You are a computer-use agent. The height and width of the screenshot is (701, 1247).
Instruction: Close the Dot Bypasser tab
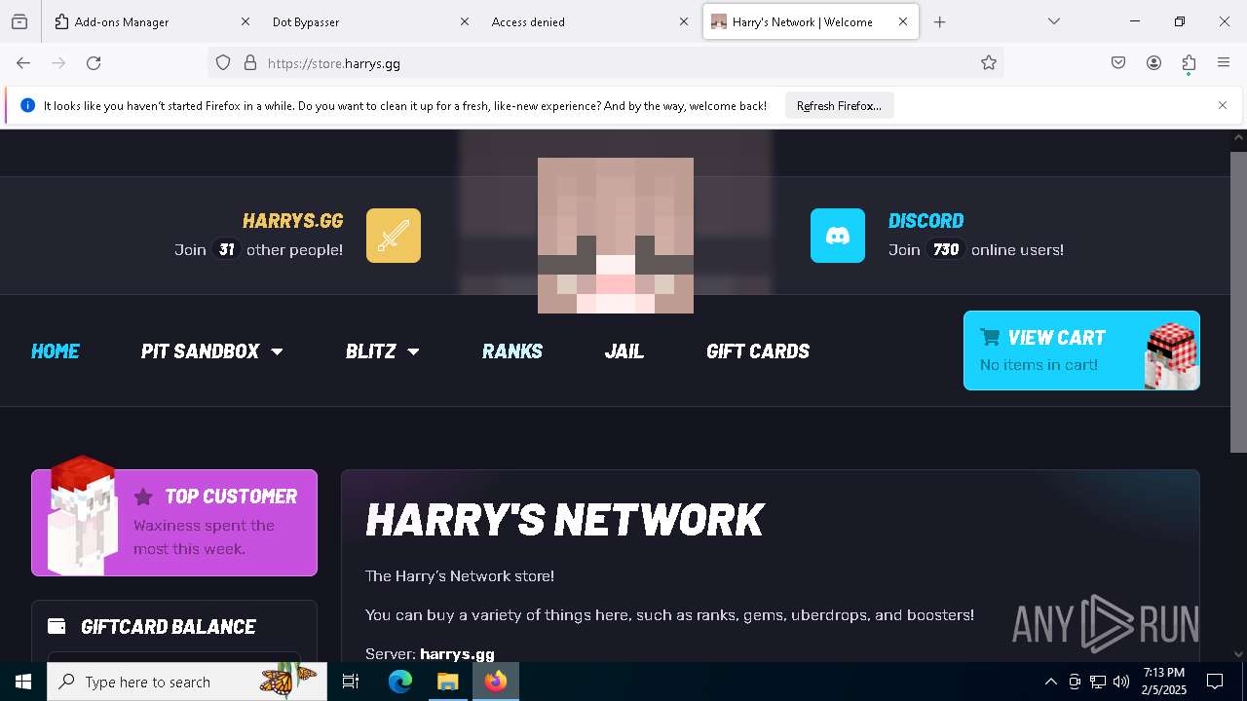pos(465,21)
